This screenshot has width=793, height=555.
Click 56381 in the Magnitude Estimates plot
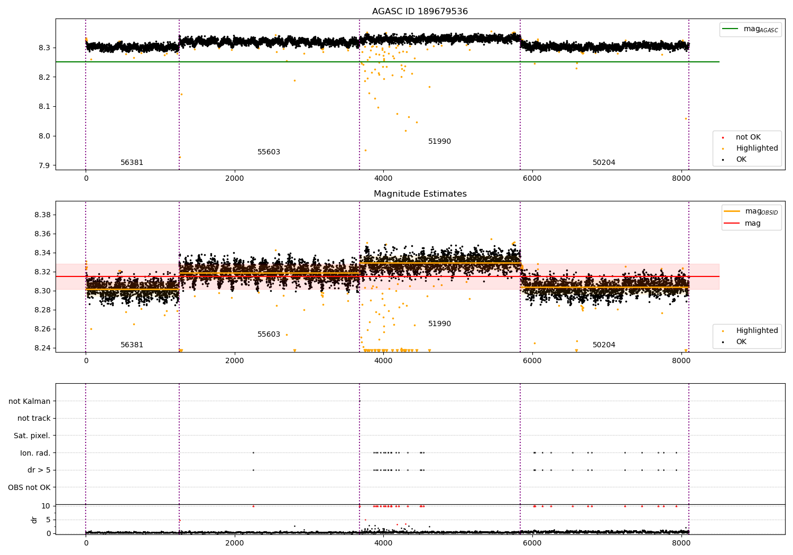coord(132,345)
